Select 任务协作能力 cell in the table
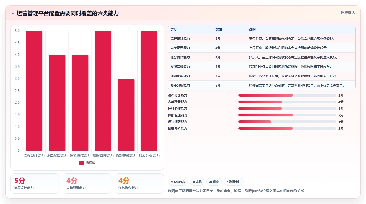 [180, 57]
